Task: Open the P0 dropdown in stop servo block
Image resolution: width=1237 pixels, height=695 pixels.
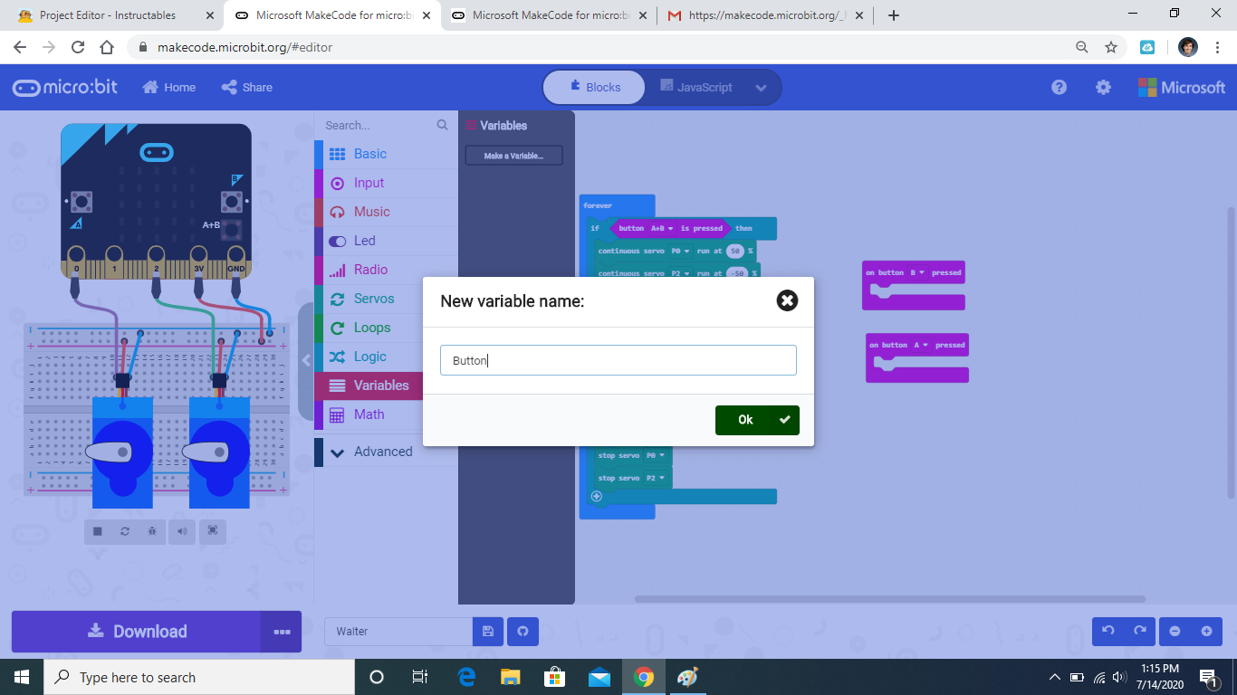Action: (x=657, y=455)
